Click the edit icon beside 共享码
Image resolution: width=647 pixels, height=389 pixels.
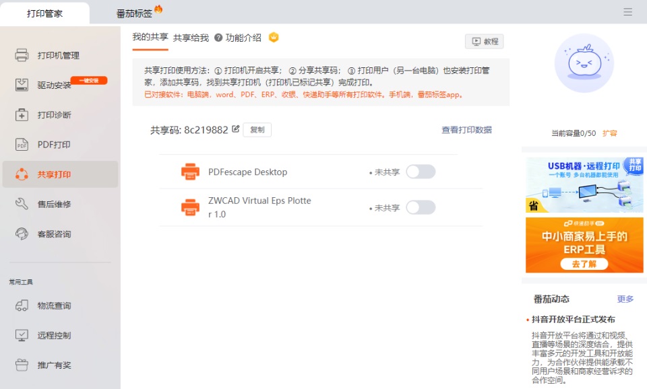236,129
